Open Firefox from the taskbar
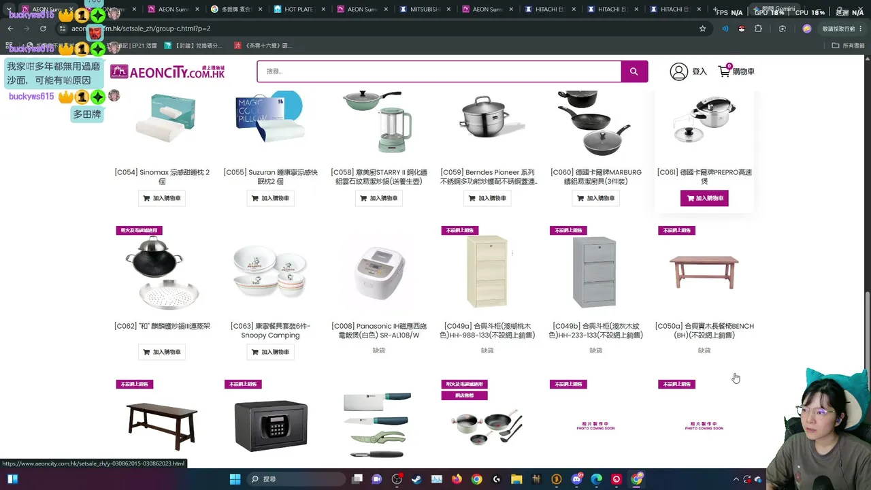 [457, 479]
